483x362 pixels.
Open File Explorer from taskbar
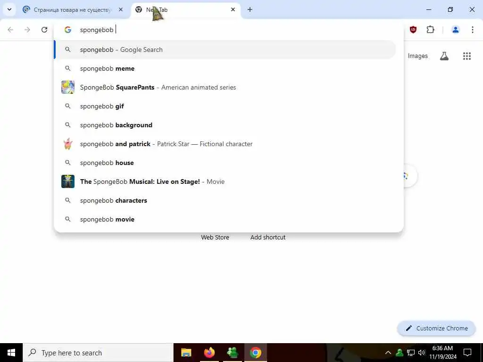pos(186,353)
